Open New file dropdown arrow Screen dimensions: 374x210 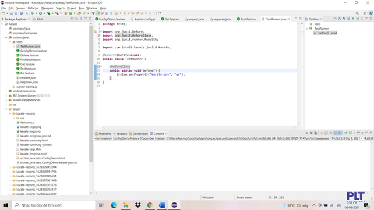pyautogui.click(x=7, y=13)
